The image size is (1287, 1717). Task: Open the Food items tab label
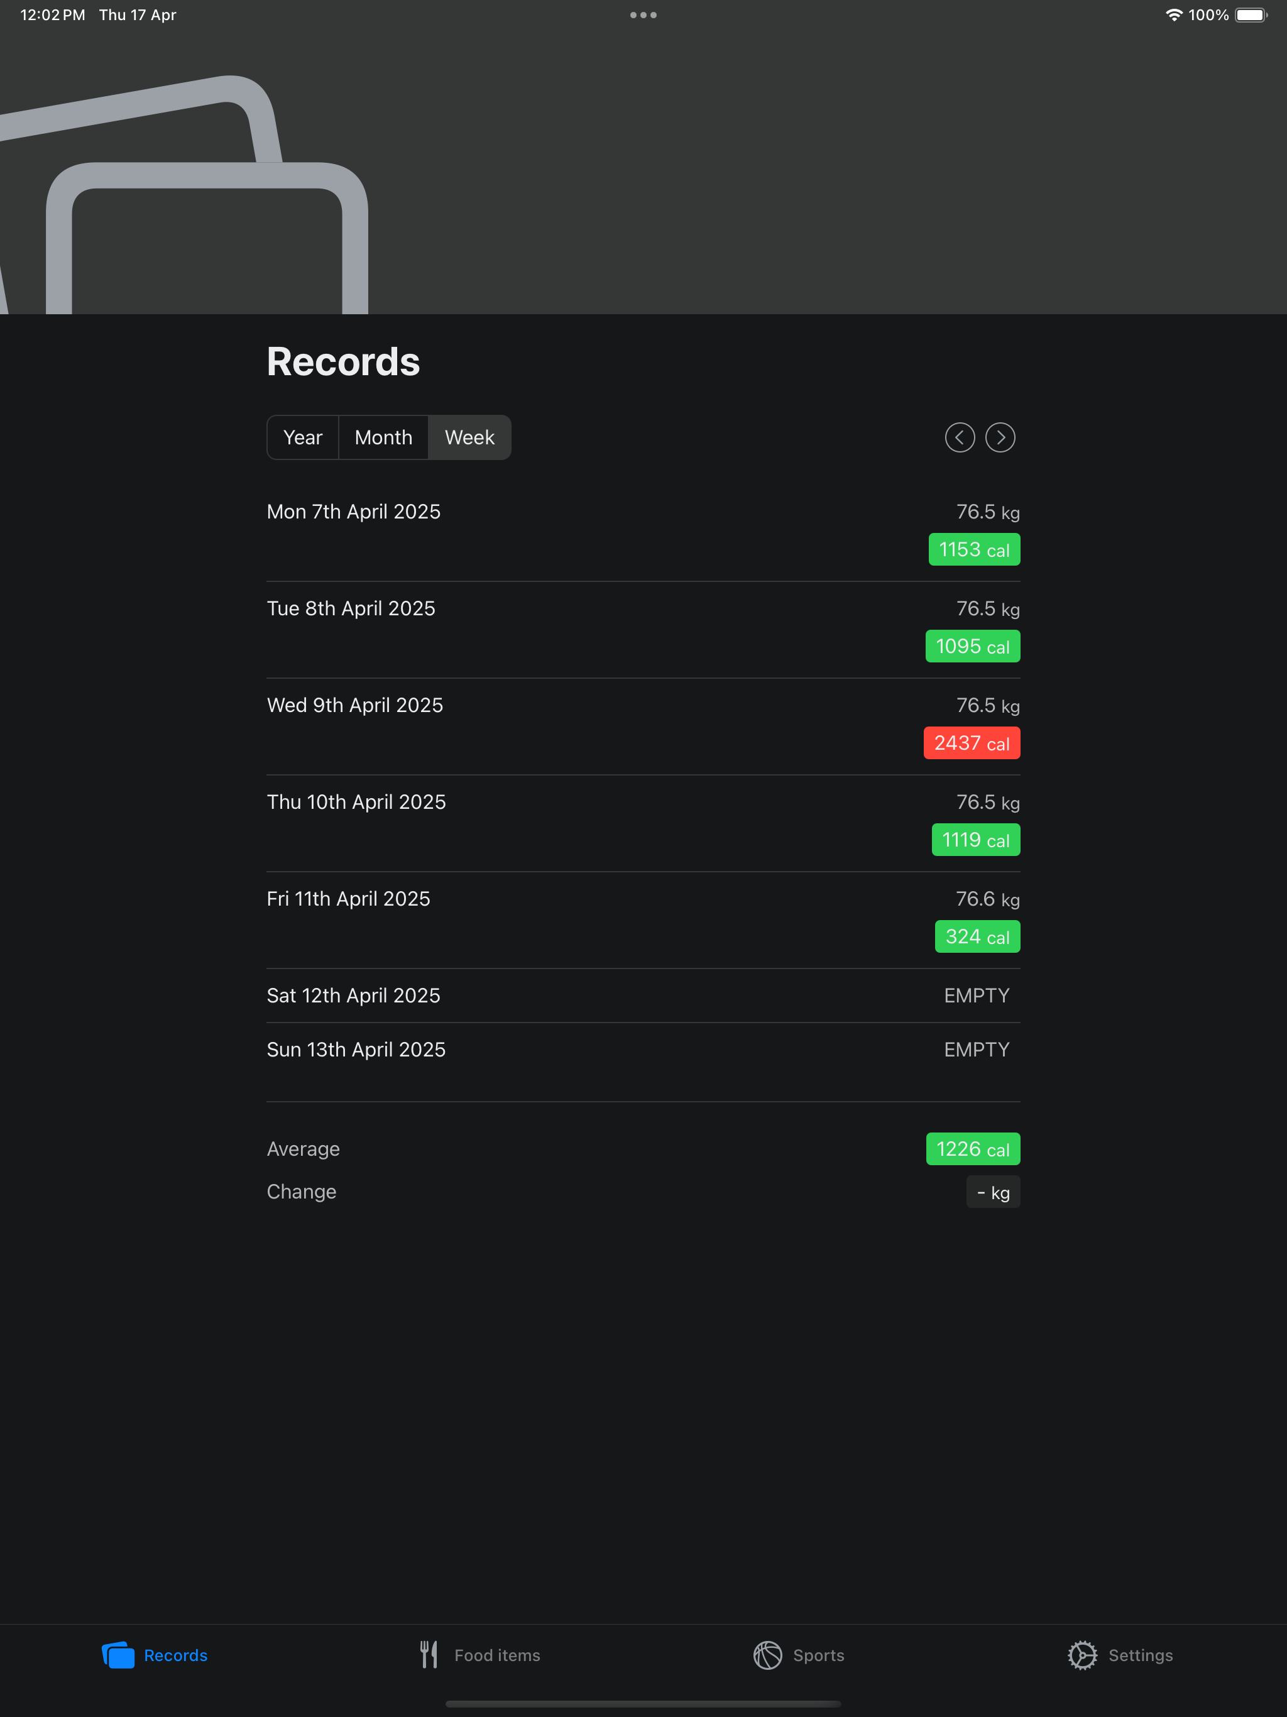(498, 1655)
